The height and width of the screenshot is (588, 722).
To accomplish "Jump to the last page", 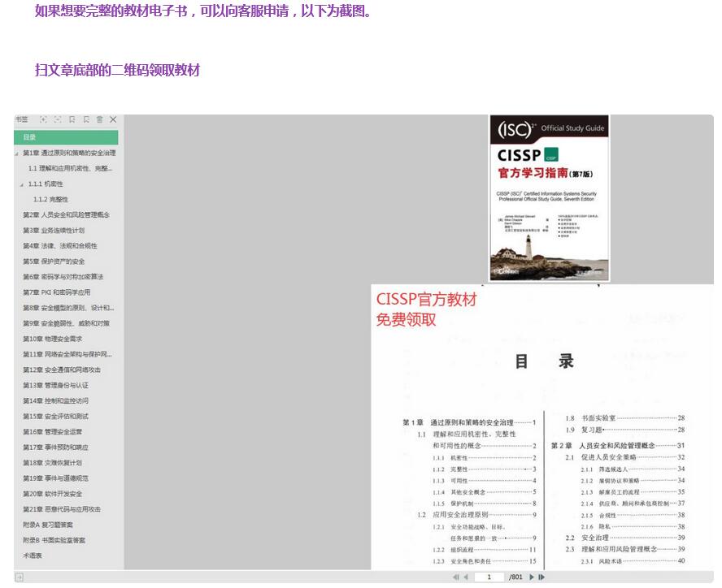I will [541, 577].
